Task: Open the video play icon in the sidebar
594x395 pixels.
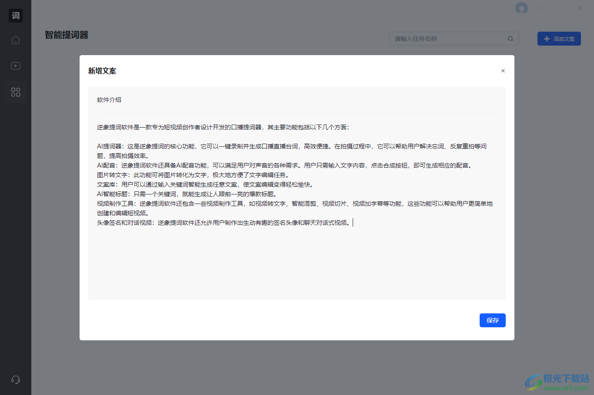Action: (16, 66)
